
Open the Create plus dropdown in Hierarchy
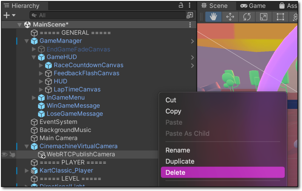point(9,15)
